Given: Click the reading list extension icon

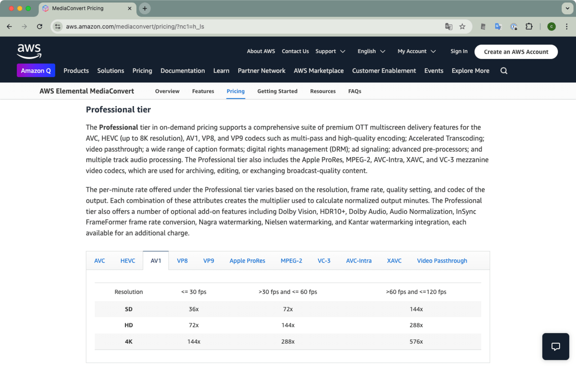Looking at the screenshot, I should click(483, 26).
